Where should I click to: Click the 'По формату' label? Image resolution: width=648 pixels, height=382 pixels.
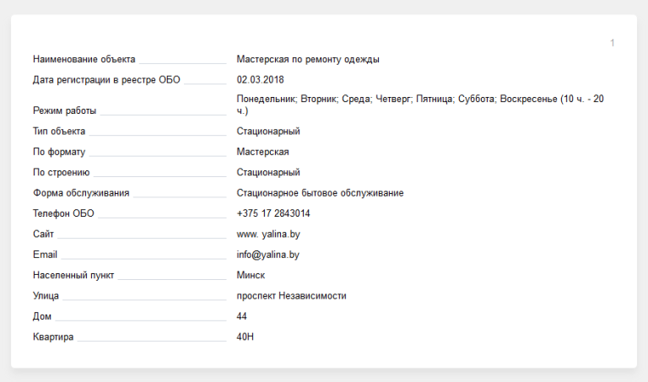point(59,152)
